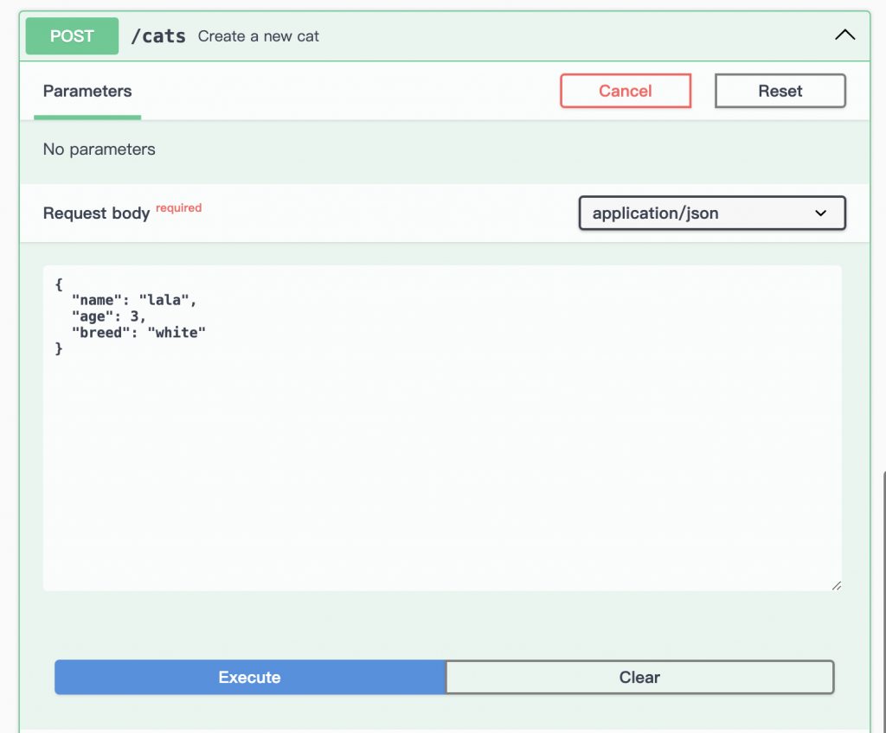Image resolution: width=886 pixels, height=733 pixels.
Task: Click the "Request body" label
Action: click(x=96, y=214)
